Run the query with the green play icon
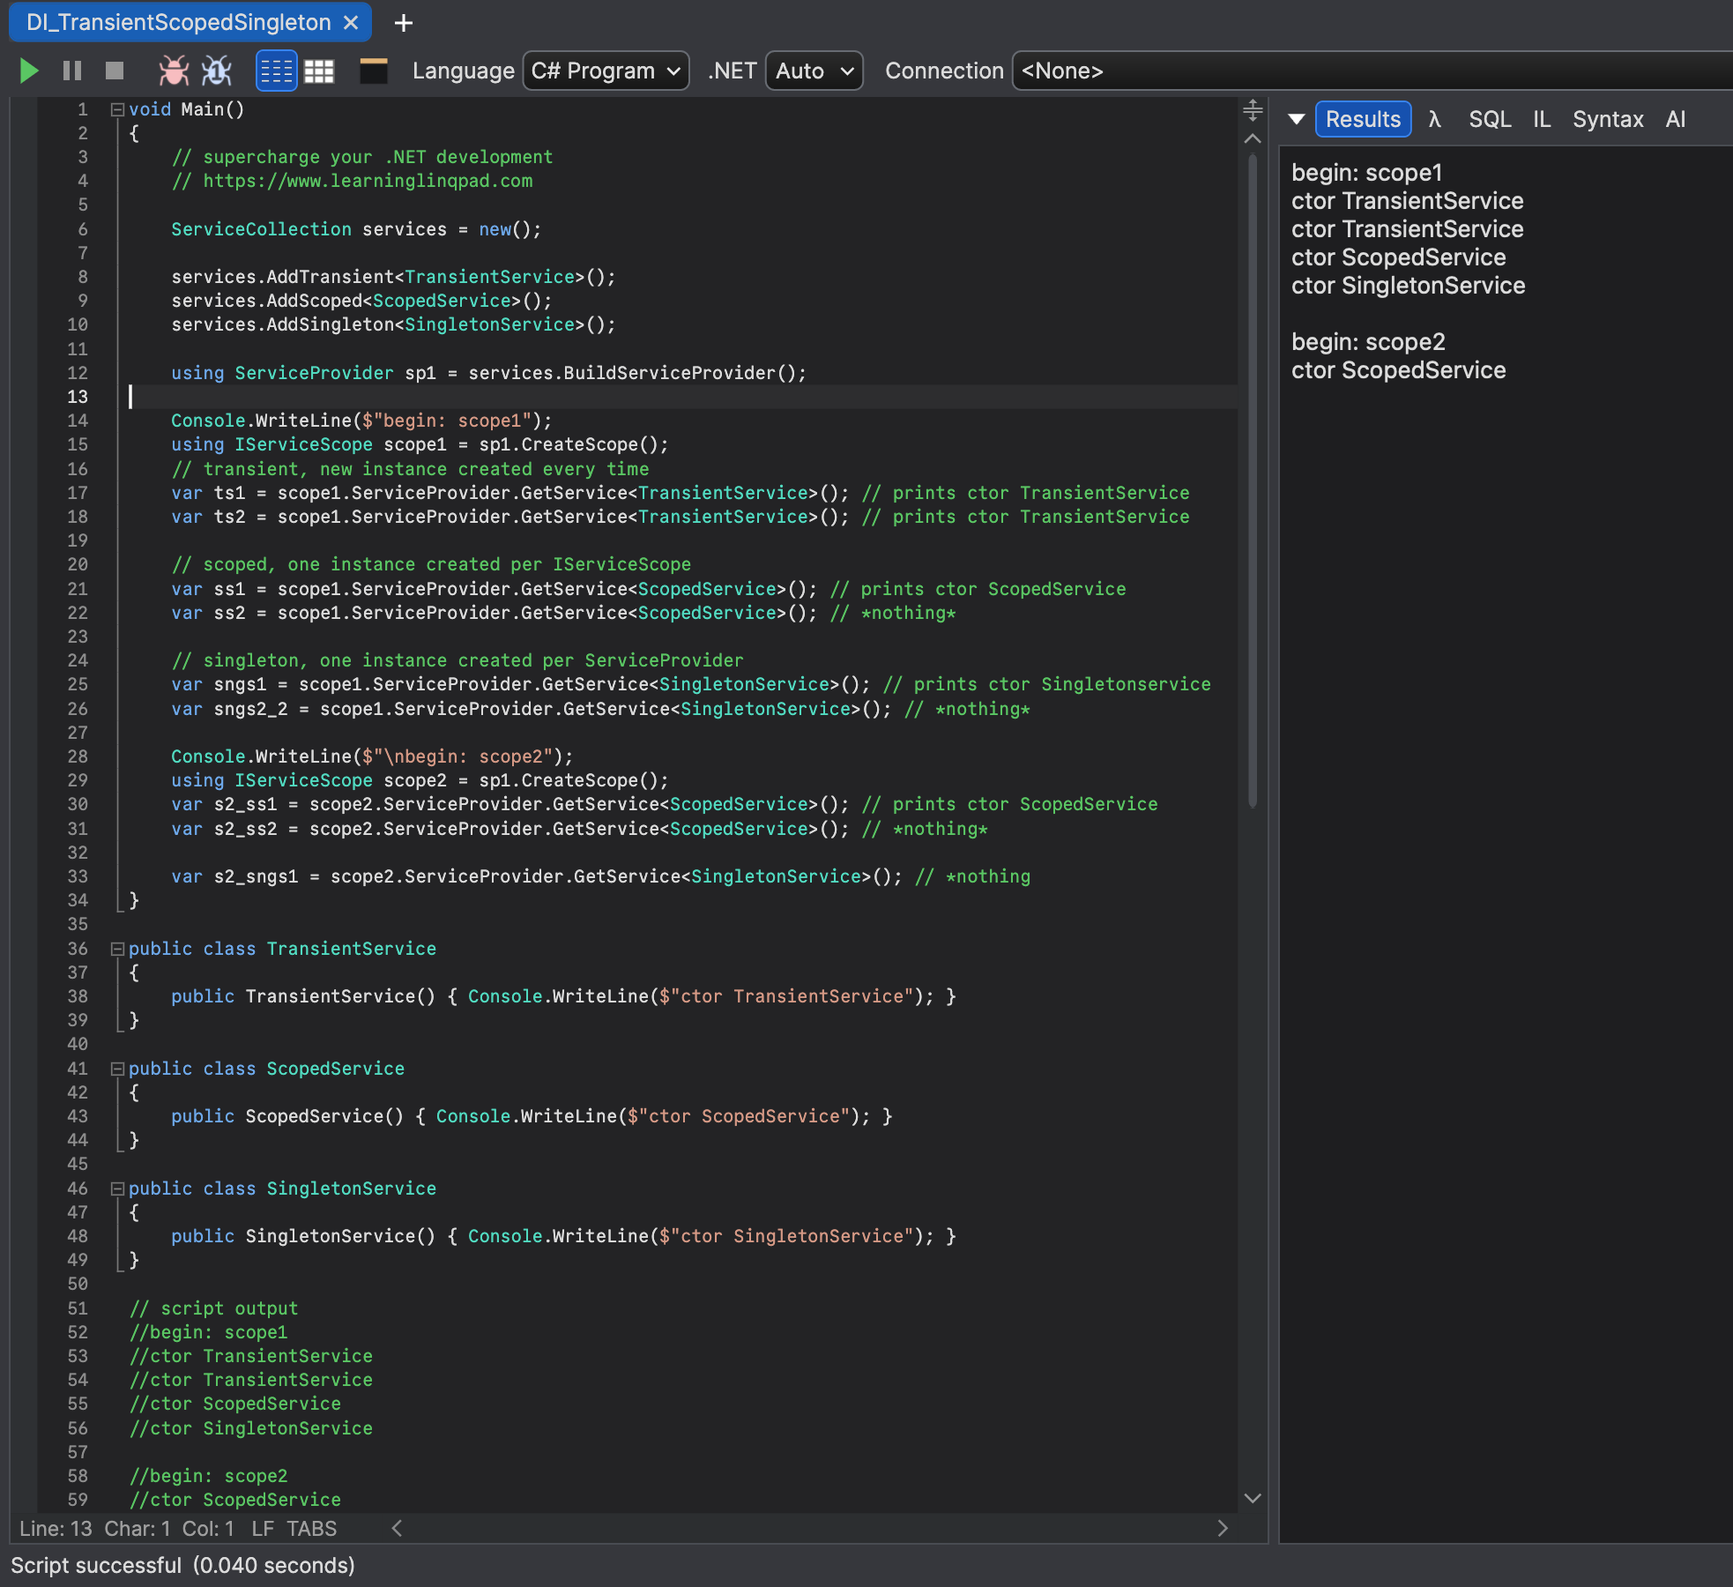The height and width of the screenshot is (1587, 1733). [x=28, y=71]
